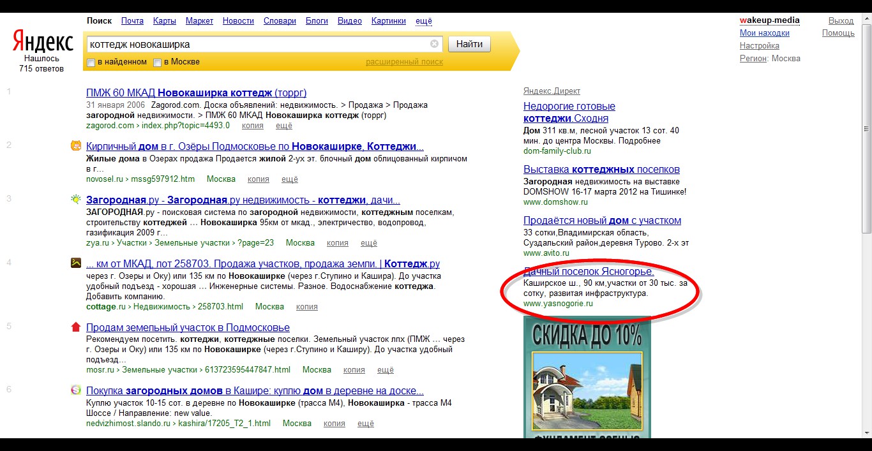
Task: Expand 'ещё' under the nedvizhimost.slando.ru result
Action: (x=366, y=424)
